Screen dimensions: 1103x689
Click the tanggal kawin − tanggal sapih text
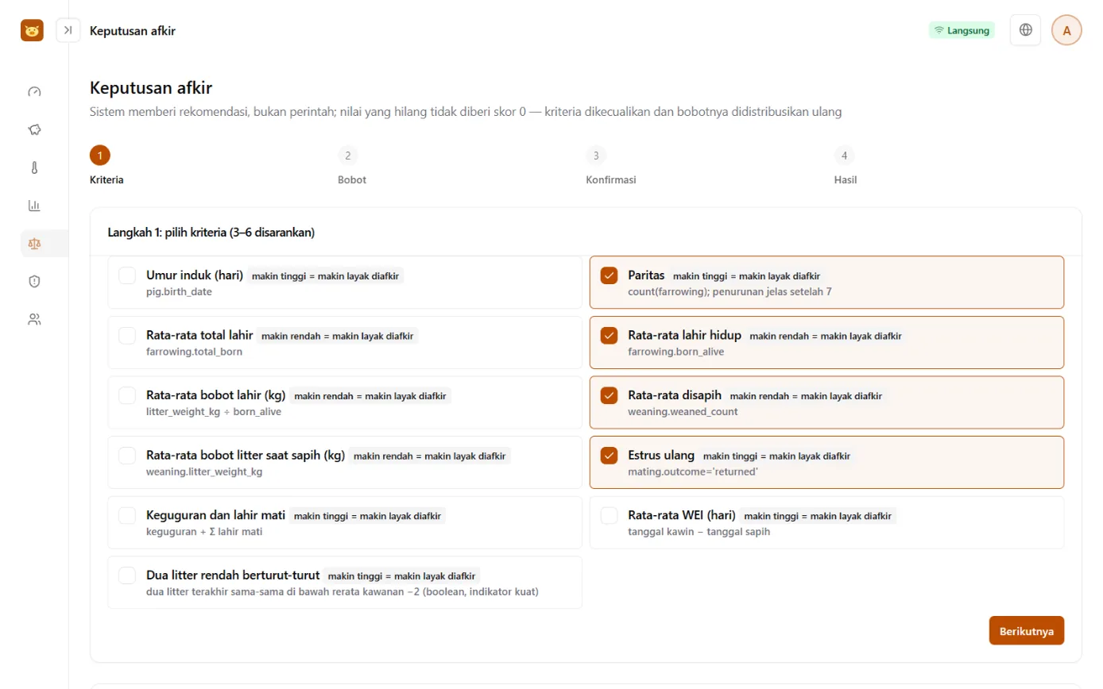(699, 532)
